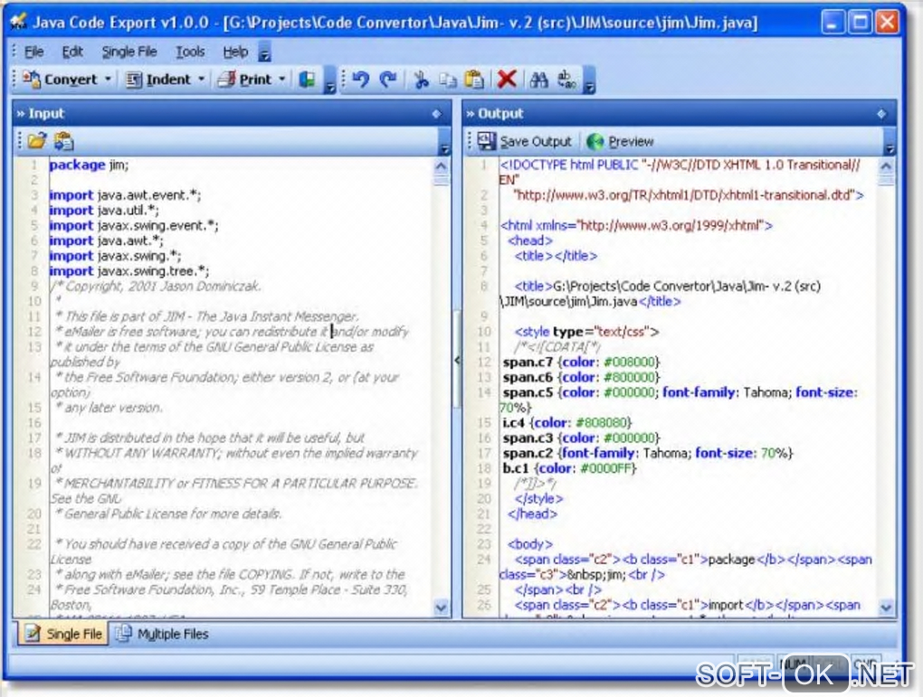This screenshot has width=923, height=697.
Task: Open the Single File menu
Action: pyautogui.click(x=129, y=52)
